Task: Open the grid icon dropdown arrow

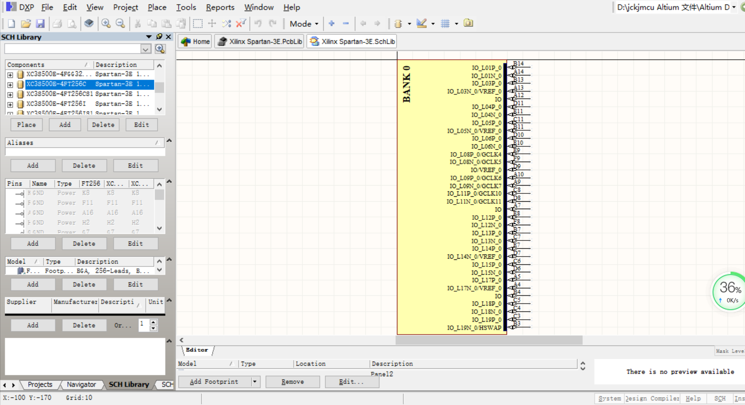Action: [456, 24]
